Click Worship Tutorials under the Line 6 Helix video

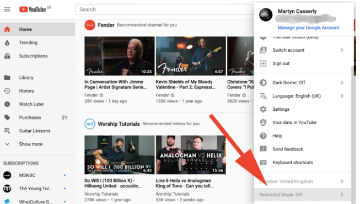173,194
